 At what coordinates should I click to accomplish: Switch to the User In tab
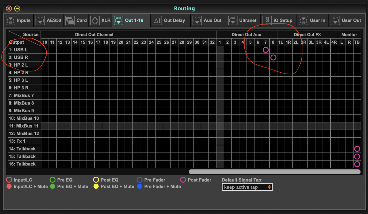coord(312,20)
